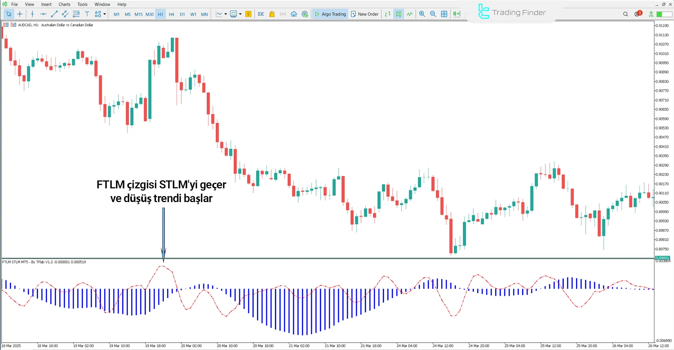Screen dimensions: 674x350
Task: Pick the trendline drawing tool
Action: click(x=54, y=14)
